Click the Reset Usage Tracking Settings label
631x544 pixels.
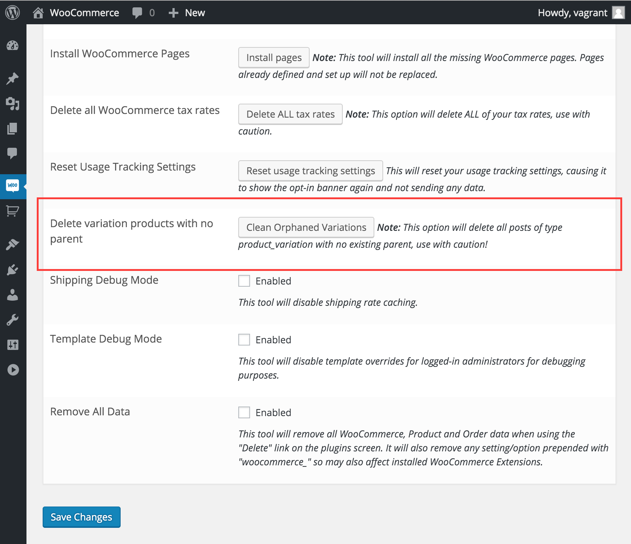click(x=123, y=167)
